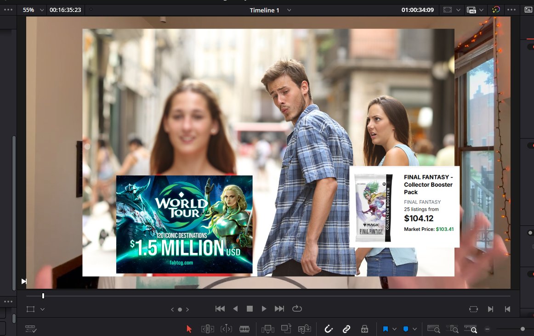Open Timeline View Options icon
Screen dimensions: 534x336
tap(31, 329)
